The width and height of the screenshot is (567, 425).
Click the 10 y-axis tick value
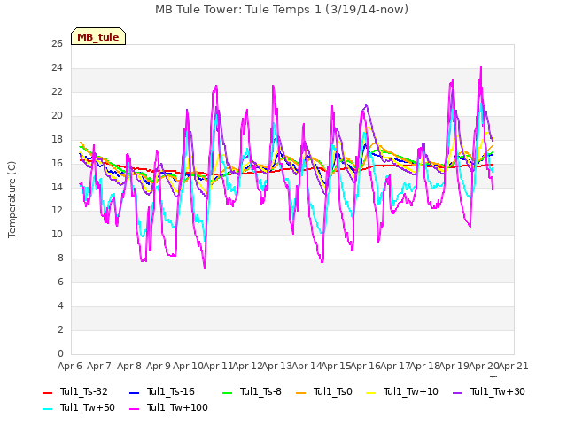[x=57, y=234]
